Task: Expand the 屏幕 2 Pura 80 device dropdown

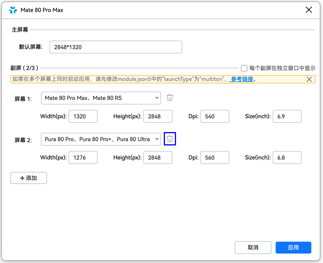Action: 101,139
